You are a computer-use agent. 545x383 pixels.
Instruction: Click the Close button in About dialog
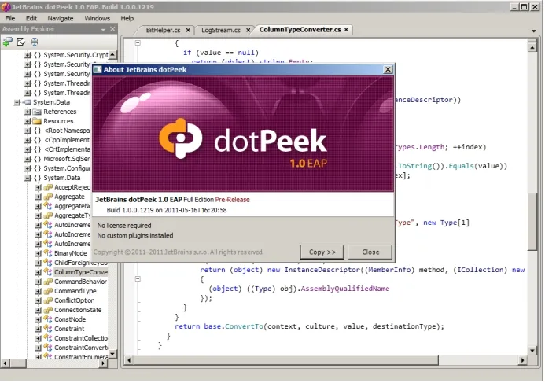370,252
